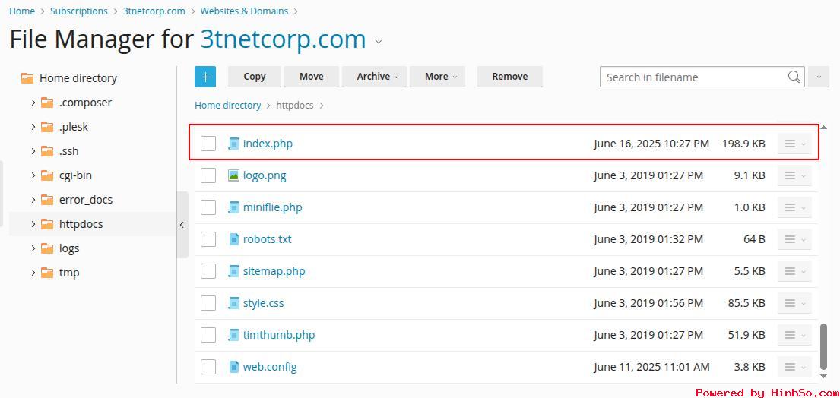The height and width of the screenshot is (398, 840).
Task: Click the miniflie.php file icon
Action: click(233, 207)
